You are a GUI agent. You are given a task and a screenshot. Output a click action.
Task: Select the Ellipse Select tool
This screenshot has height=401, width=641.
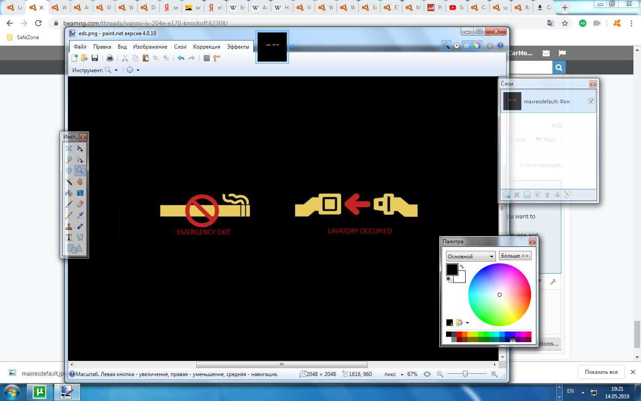click(x=69, y=171)
